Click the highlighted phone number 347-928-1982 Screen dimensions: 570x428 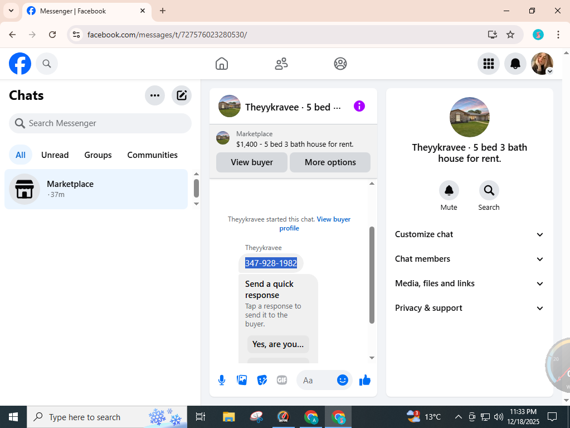pyautogui.click(x=271, y=263)
